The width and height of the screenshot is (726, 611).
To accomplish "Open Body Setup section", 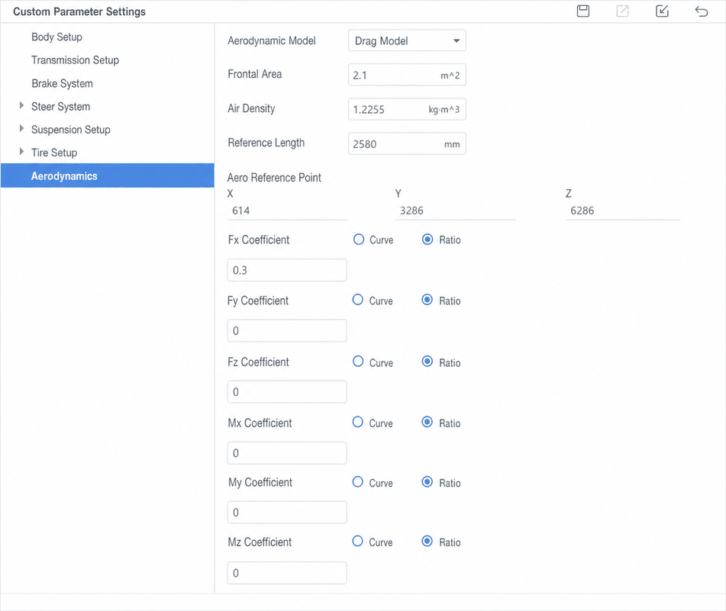I will click(56, 37).
